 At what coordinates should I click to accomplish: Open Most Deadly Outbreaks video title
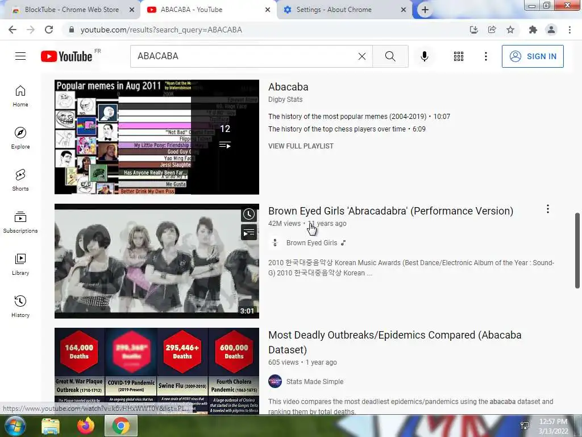[x=395, y=342]
